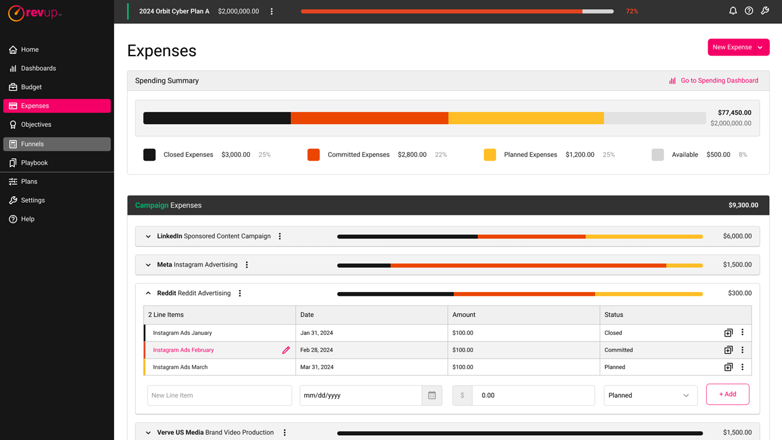
Task: Click the pencil edit icon for Instagram Ads February
Action: (x=286, y=350)
